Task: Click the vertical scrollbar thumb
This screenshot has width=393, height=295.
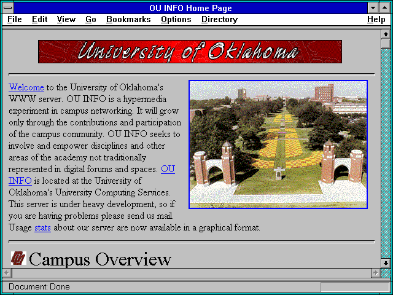Action: coord(386,44)
